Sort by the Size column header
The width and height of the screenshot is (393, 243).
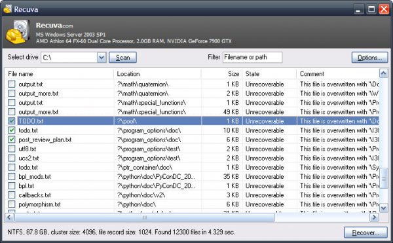(x=221, y=73)
